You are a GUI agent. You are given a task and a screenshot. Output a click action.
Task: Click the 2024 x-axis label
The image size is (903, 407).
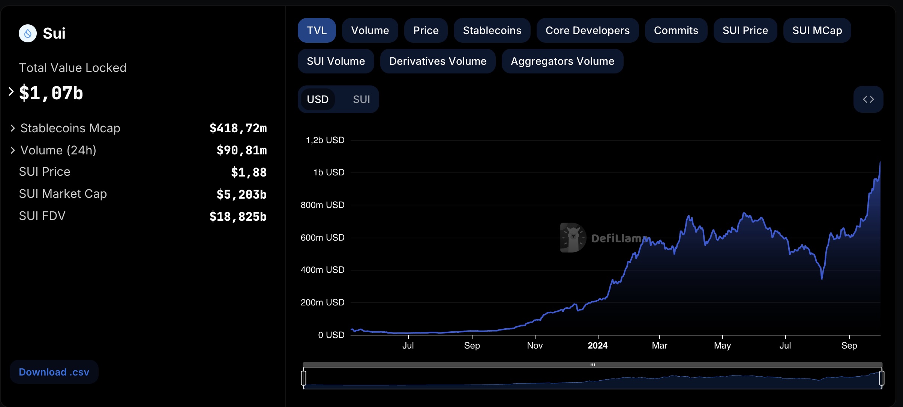click(598, 346)
